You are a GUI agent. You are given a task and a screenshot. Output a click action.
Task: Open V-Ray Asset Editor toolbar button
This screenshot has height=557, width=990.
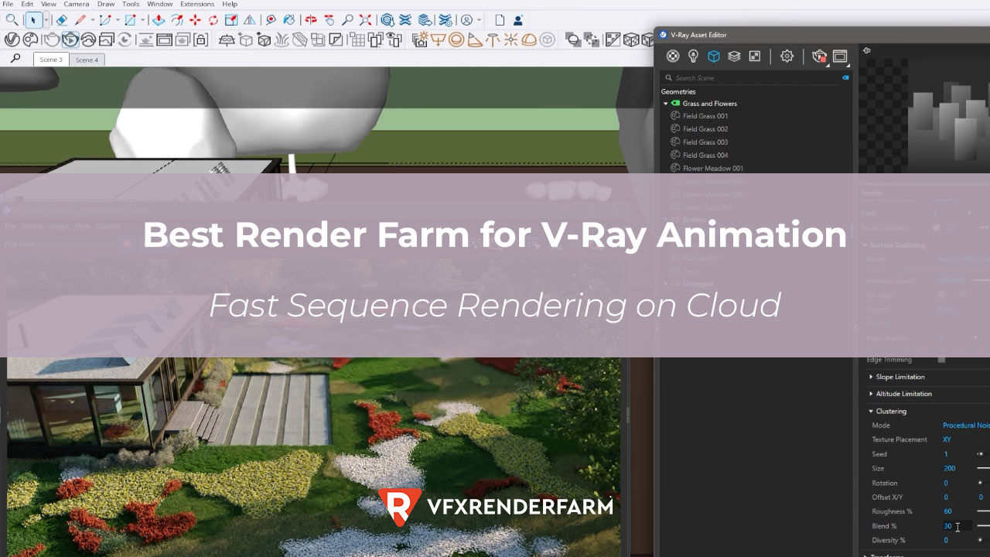coord(12,39)
